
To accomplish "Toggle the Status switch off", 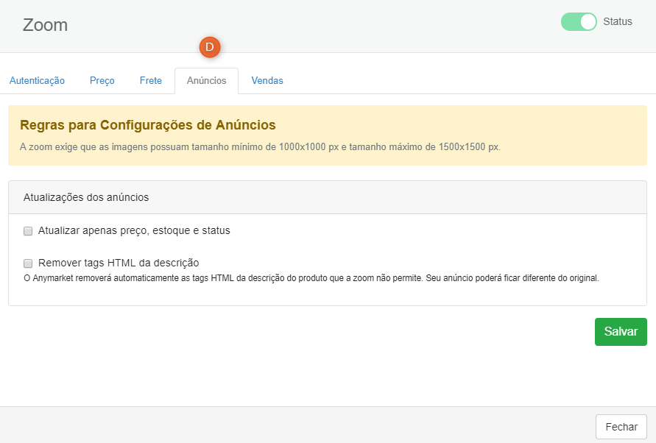I will pyautogui.click(x=579, y=22).
